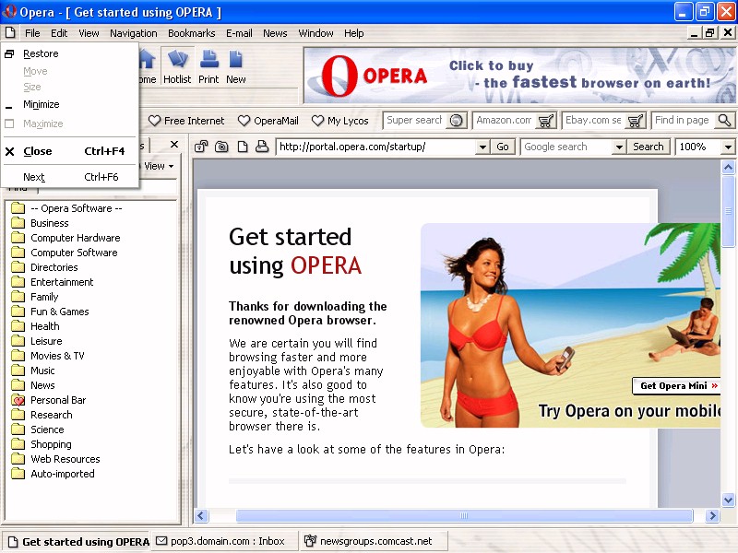Click the Ebay.com shopping cart icon
This screenshot has height=553, width=738.
[636, 121]
